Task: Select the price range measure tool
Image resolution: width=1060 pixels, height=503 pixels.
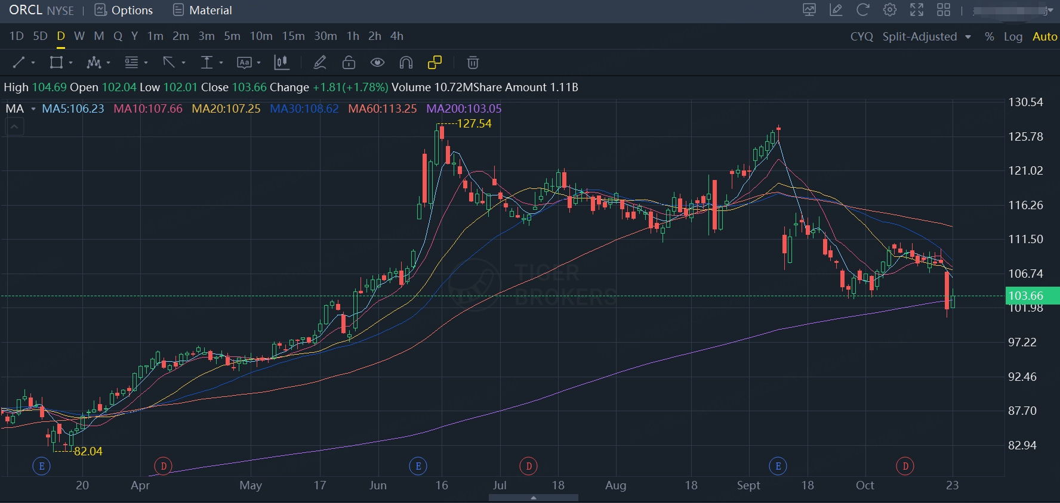Action: (x=207, y=63)
